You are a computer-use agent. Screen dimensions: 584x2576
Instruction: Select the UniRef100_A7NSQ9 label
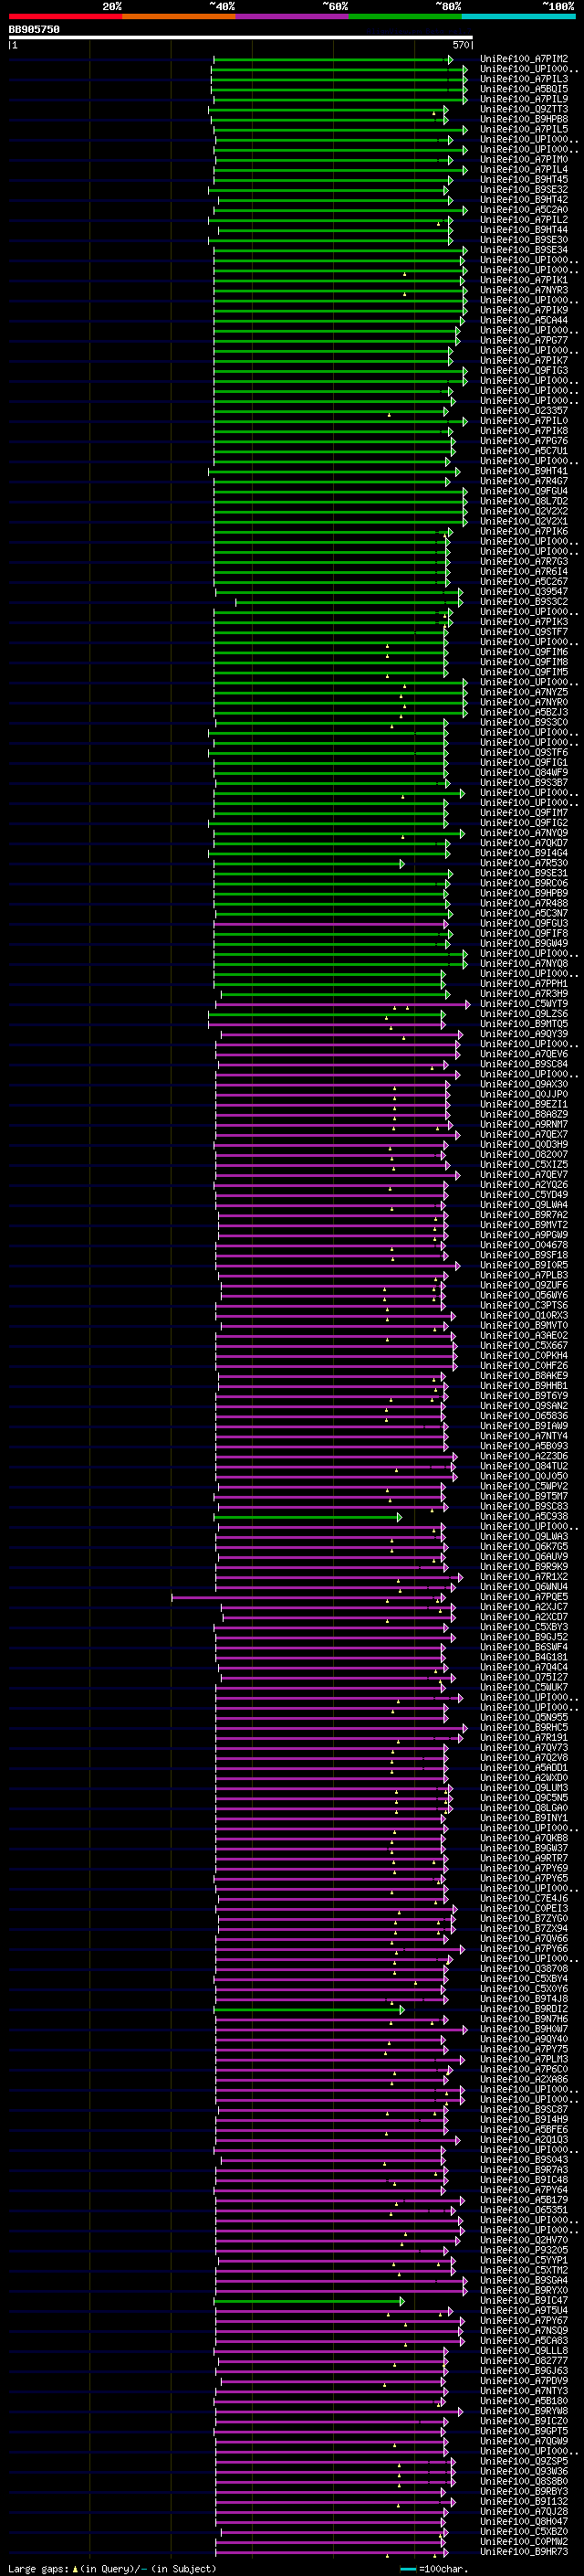(x=524, y=2331)
